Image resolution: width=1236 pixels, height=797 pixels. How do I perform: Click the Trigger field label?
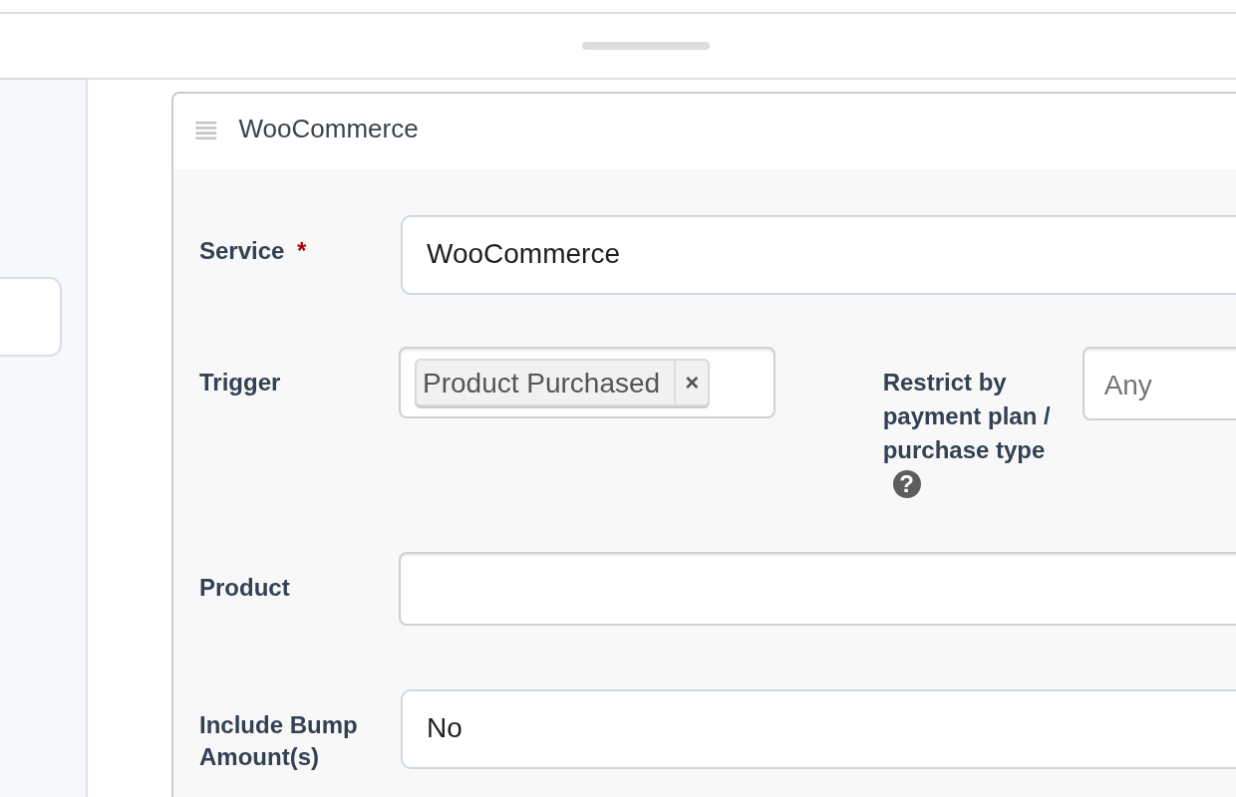click(x=239, y=383)
